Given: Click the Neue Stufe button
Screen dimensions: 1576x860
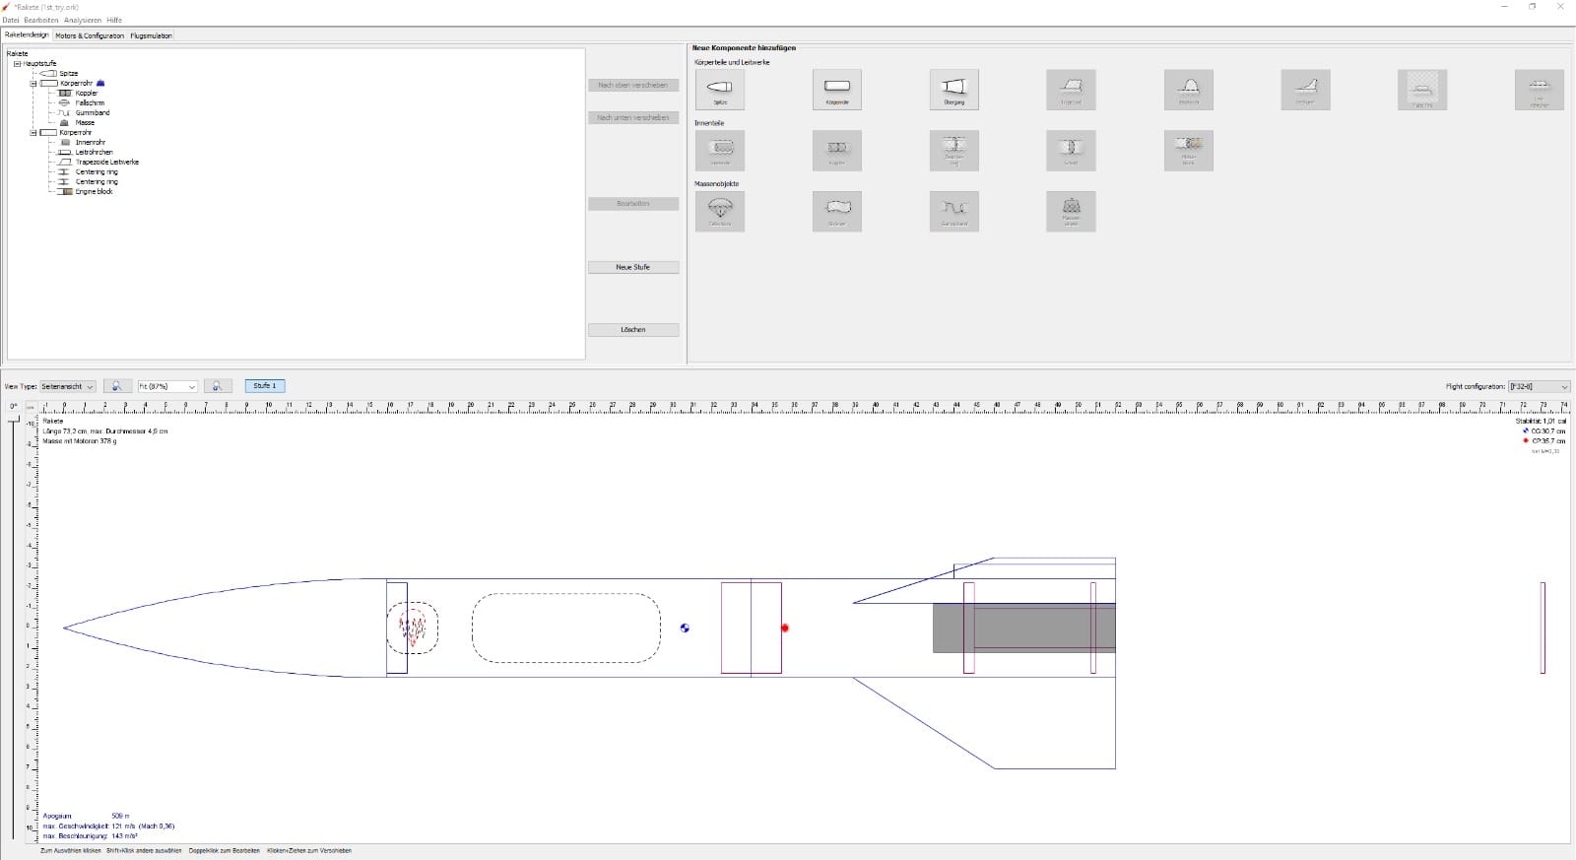Looking at the screenshot, I should pyautogui.click(x=633, y=267).
